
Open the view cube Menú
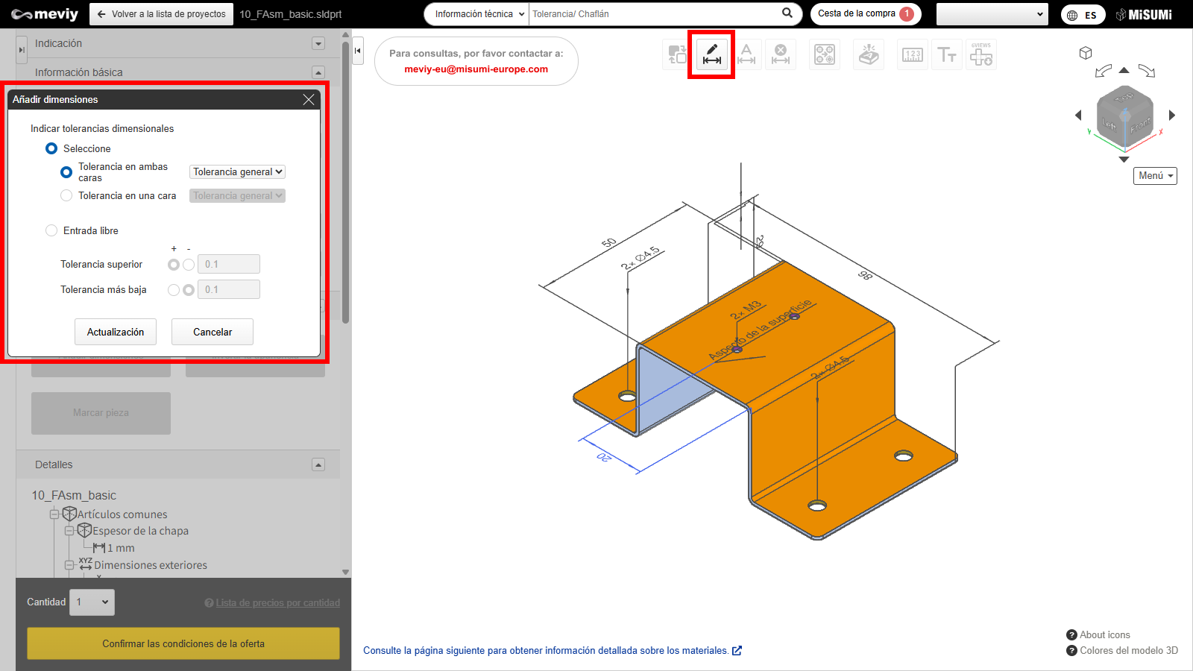(1155, 176)
